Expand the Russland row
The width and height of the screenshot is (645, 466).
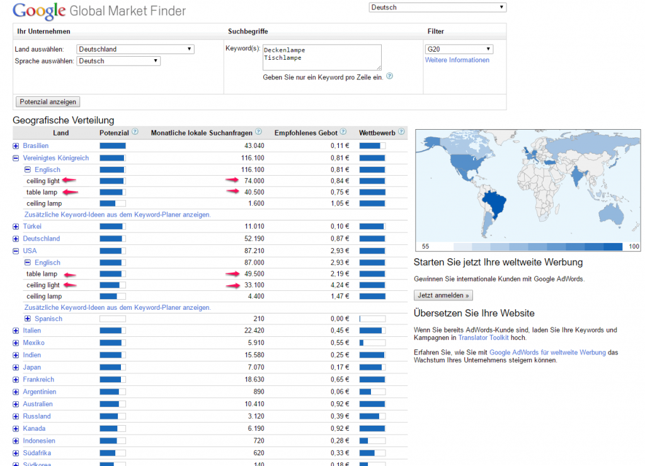(16, 417)
